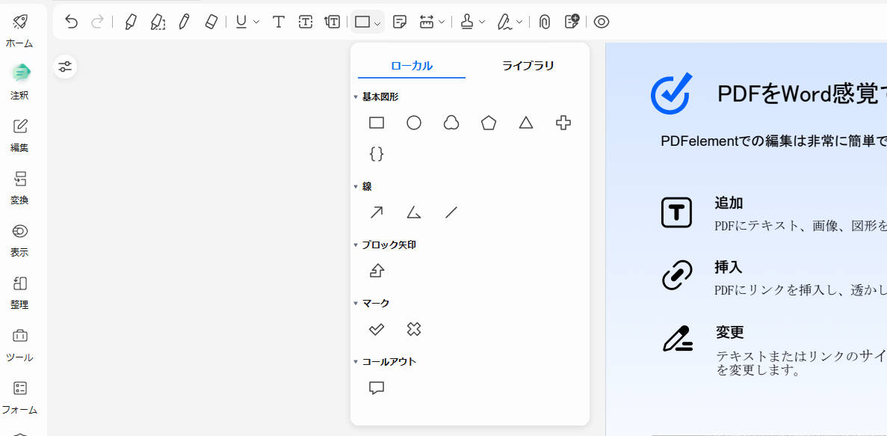Image resolution: width=887 pixels, height=436 pixels.
Task: Switch to the ローカル tab
Action: click(411, 66)
